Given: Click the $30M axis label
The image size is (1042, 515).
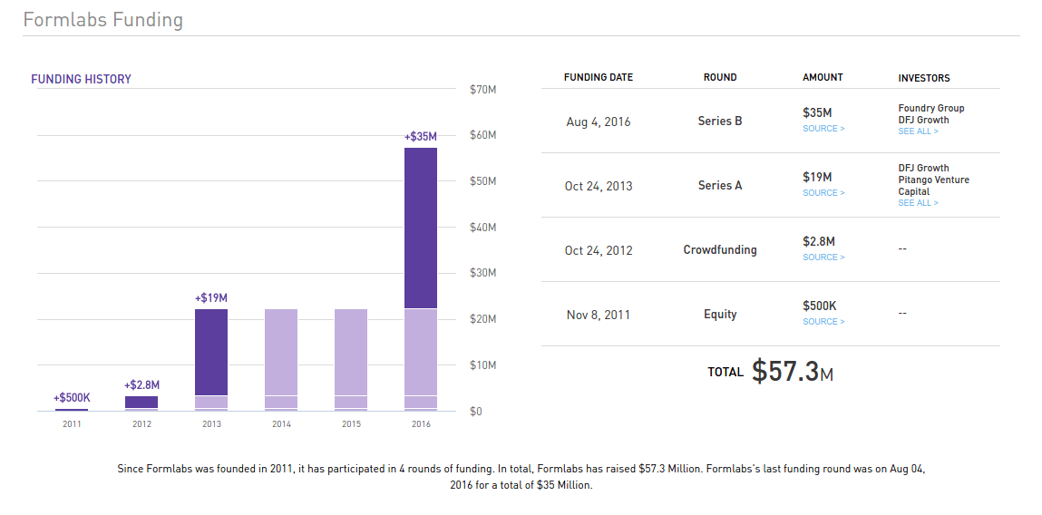Looking at the screenshot, I should click(x=483, y=273).
